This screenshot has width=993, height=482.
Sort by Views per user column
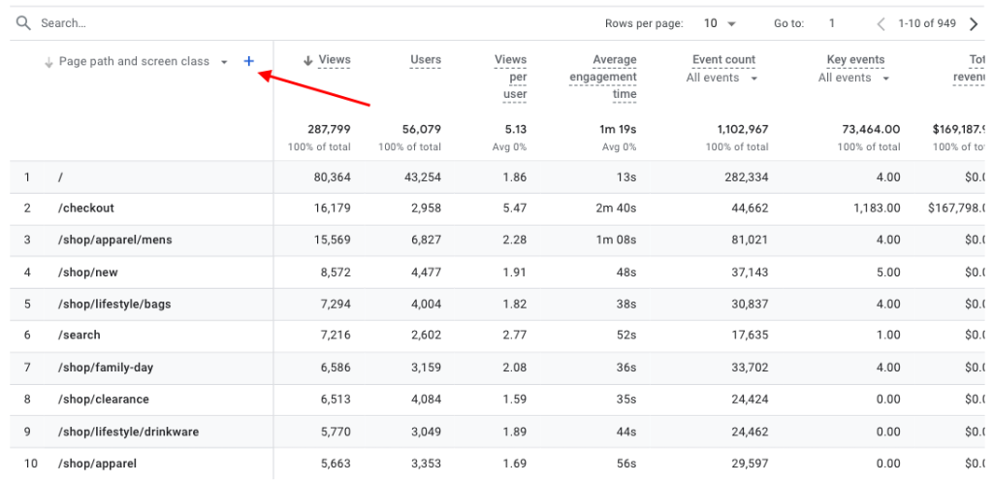[510, 77]
